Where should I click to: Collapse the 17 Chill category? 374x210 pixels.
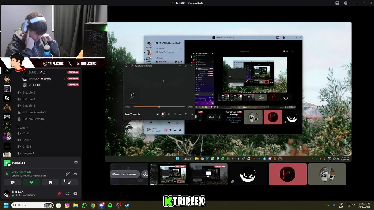point(22,128)
